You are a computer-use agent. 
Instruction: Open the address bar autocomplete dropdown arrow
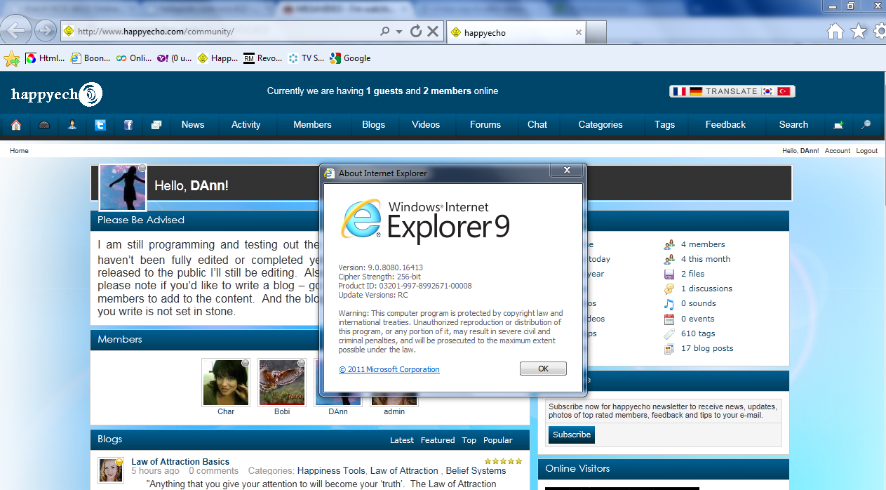pyautogui.click(x=398, y=32)
